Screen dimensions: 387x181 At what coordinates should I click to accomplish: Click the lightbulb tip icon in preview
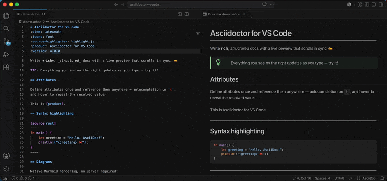218,63
